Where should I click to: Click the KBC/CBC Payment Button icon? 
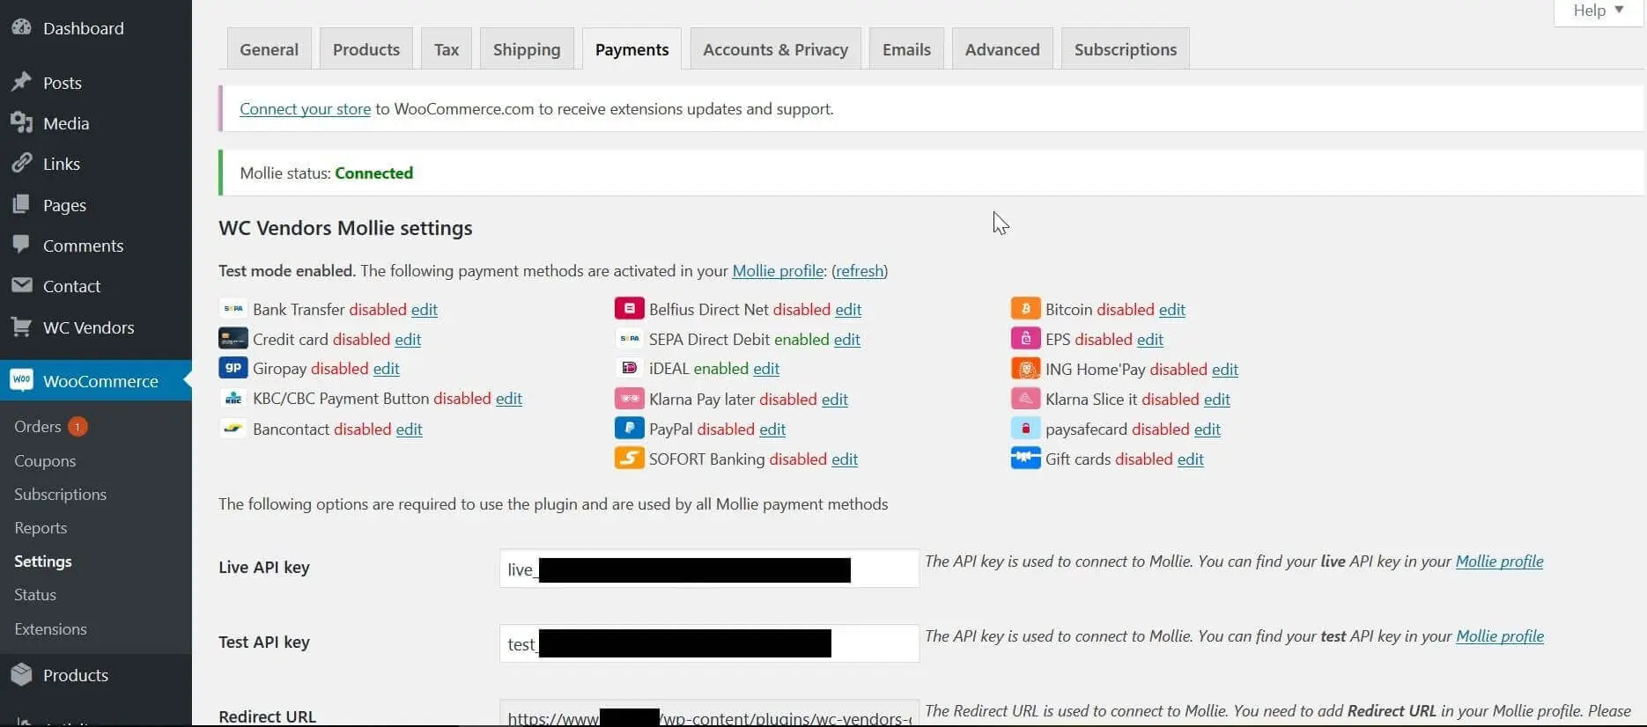[233, 399]
